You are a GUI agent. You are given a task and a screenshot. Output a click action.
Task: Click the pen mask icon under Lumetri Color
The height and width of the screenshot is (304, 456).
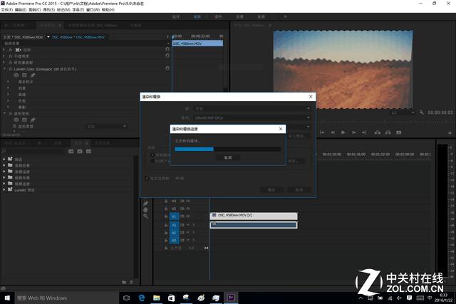33,75
